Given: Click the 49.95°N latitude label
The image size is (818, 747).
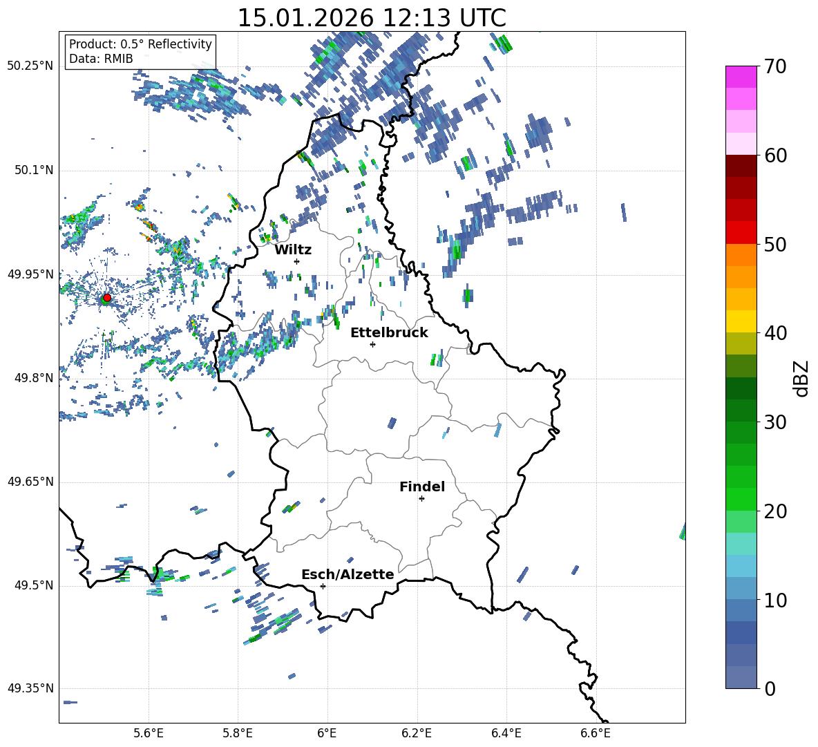Looking at the screenshot, I should tap(30, 274).
